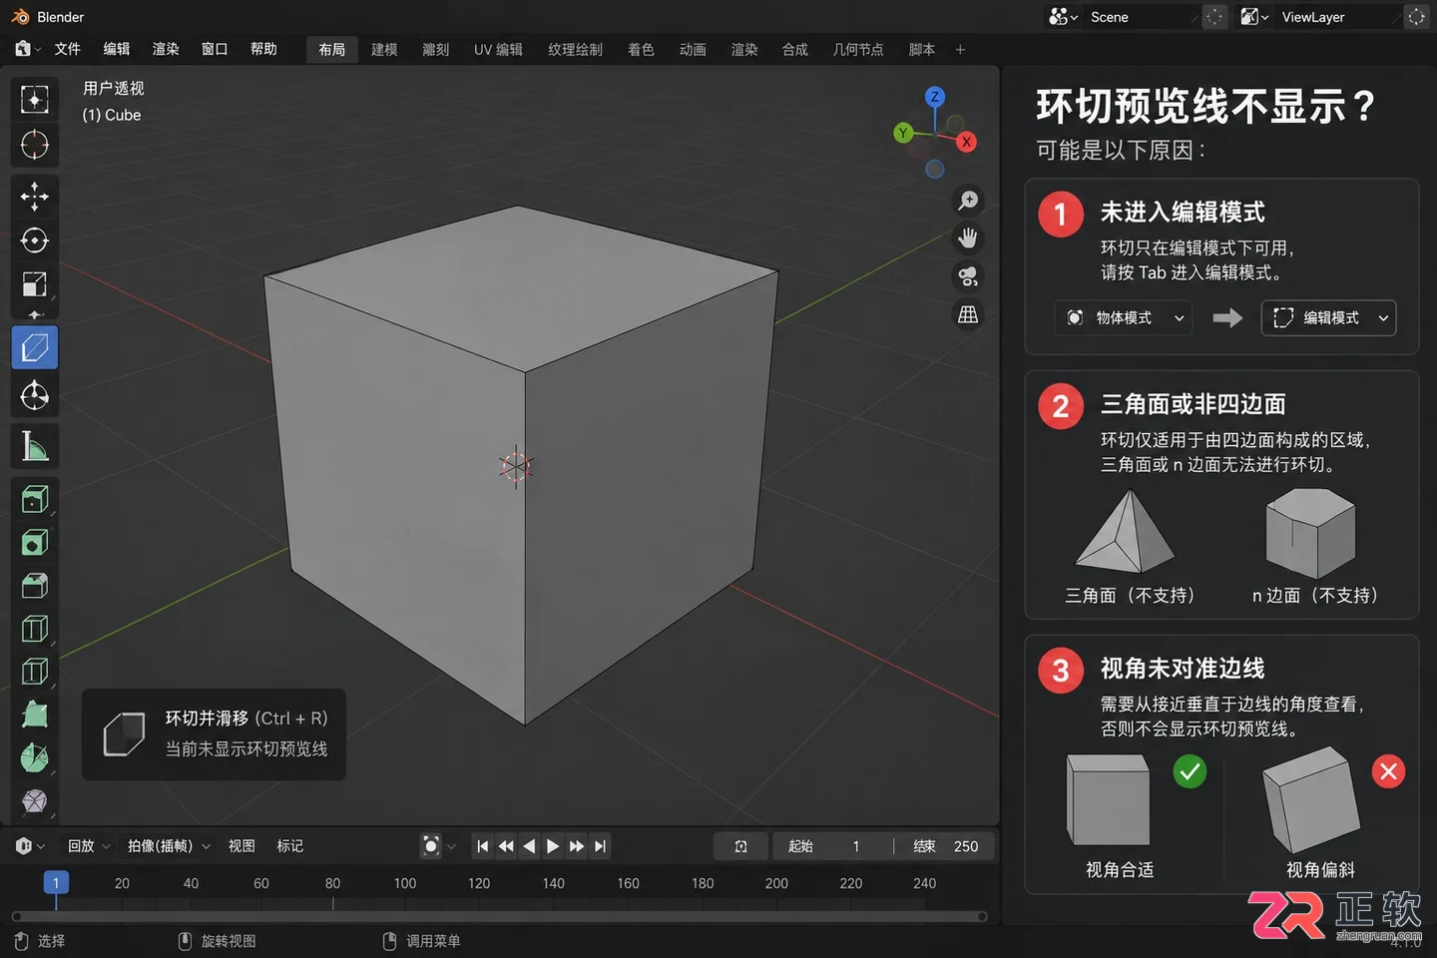Switch to the 合成 workspace tab

click(795, 50)
